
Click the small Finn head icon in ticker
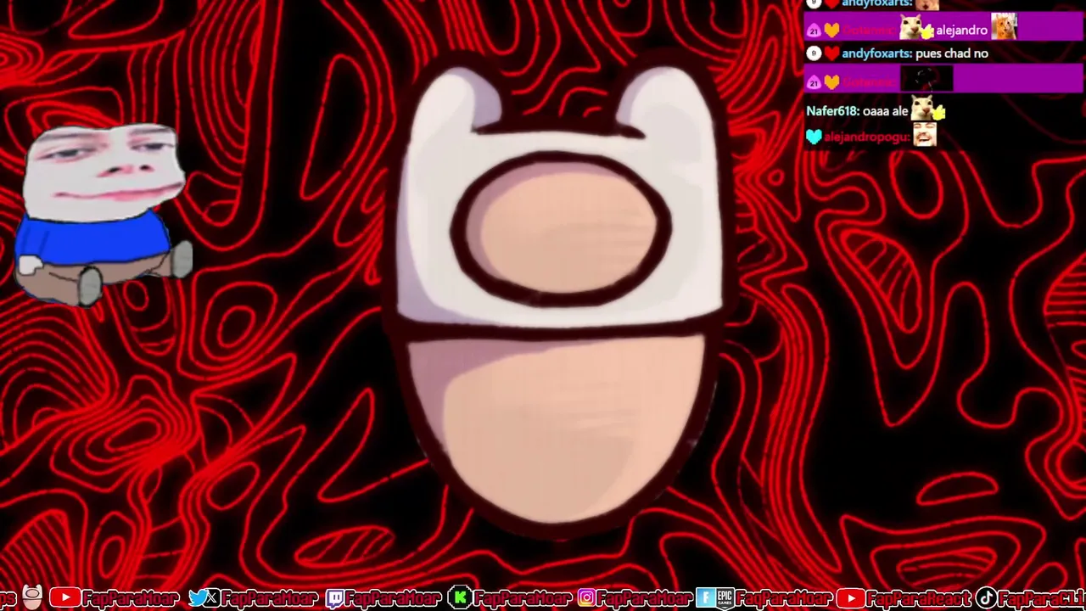click(32, 597)
